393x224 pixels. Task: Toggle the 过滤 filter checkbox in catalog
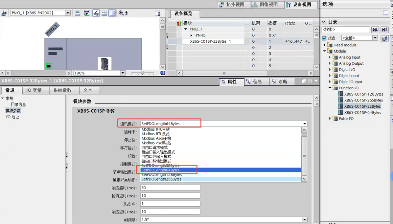click(x=324, y=38)
